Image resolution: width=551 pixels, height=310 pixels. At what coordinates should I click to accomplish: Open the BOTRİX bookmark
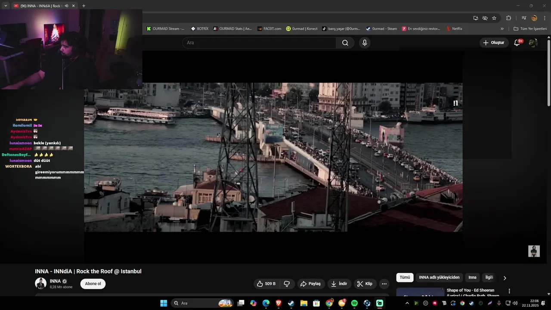coord(200,29)
